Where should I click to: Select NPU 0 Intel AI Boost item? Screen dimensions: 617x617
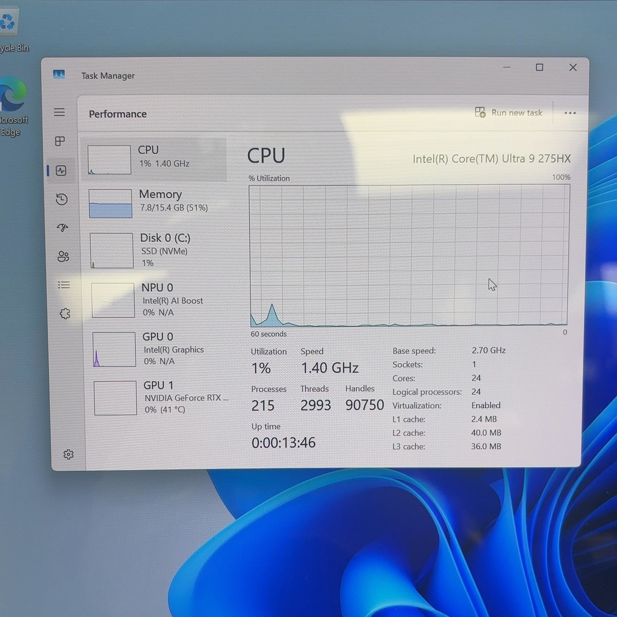point(157,300)
